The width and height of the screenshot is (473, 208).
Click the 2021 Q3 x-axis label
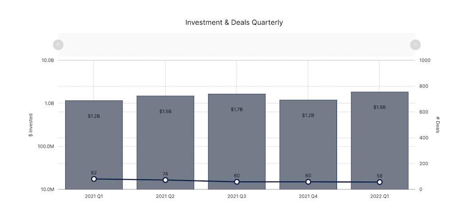236,196
